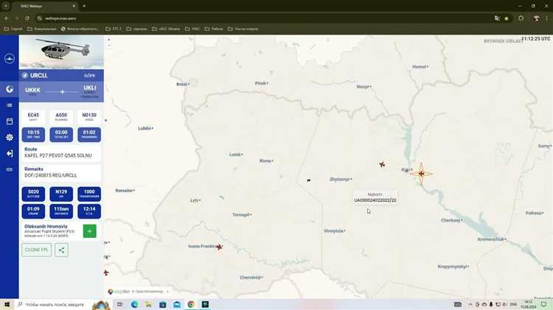Screen dimensions: 553x310
Task: Click the IVAO logo icon in sidebar
Action: (x=10, y=58)
